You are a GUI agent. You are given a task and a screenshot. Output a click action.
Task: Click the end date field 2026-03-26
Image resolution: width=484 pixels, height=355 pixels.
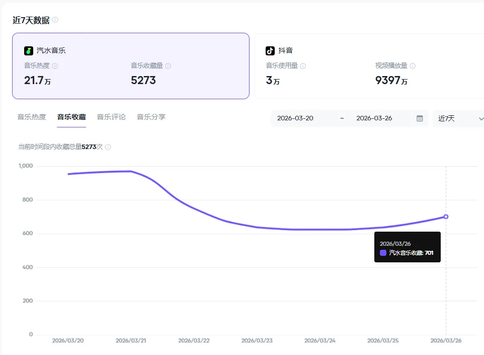[375, 118]
